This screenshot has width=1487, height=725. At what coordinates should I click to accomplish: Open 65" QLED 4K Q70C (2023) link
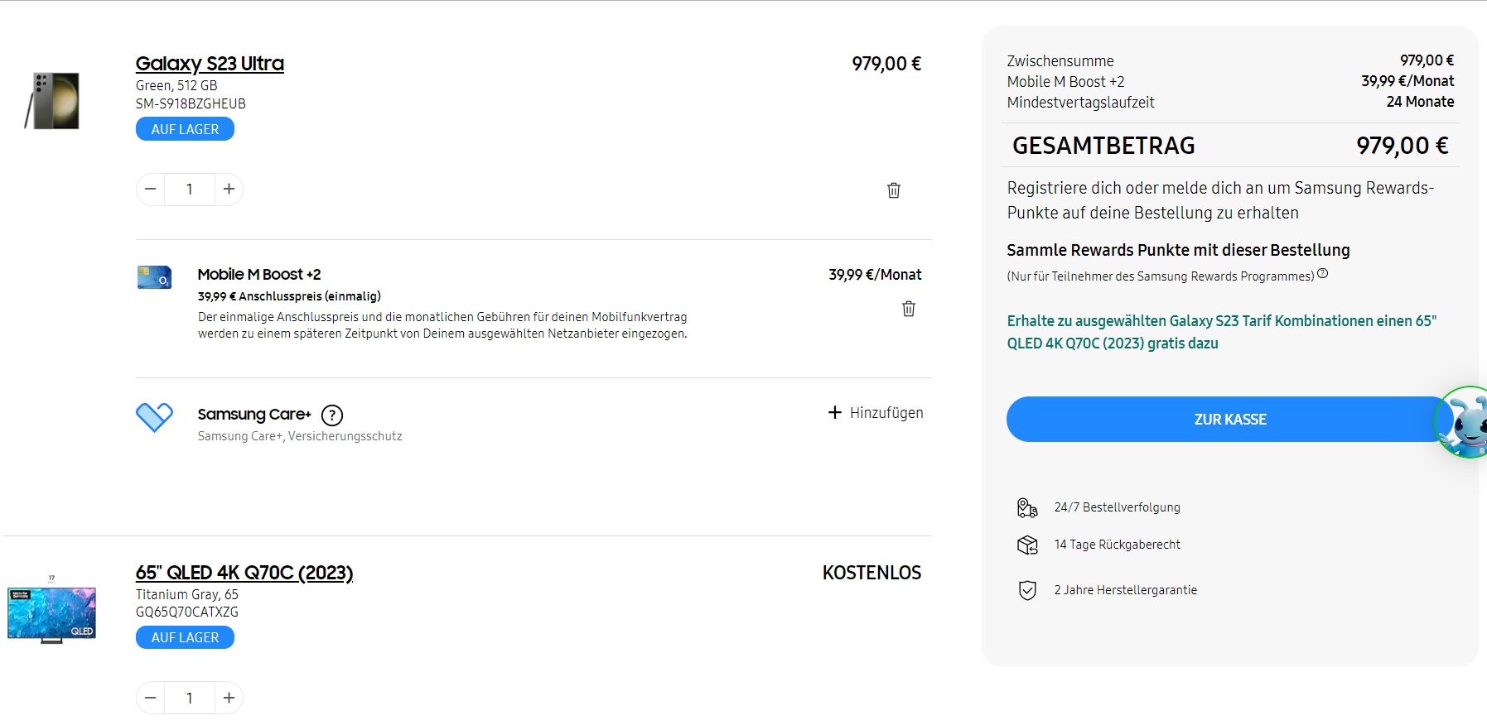click(x=244, y=573)
